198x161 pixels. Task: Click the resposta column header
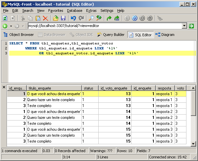click(165, 88)
